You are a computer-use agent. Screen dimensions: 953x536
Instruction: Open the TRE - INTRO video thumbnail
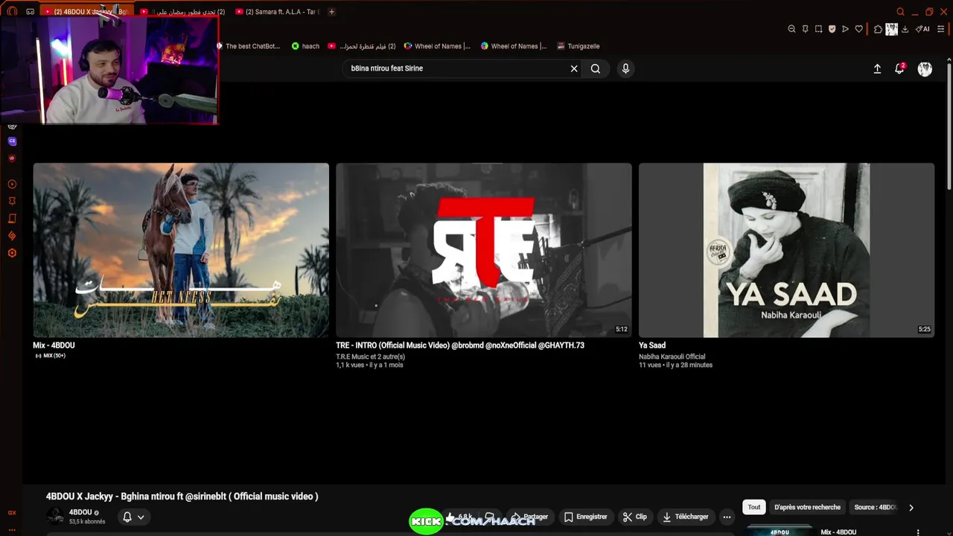coord(484,250)
